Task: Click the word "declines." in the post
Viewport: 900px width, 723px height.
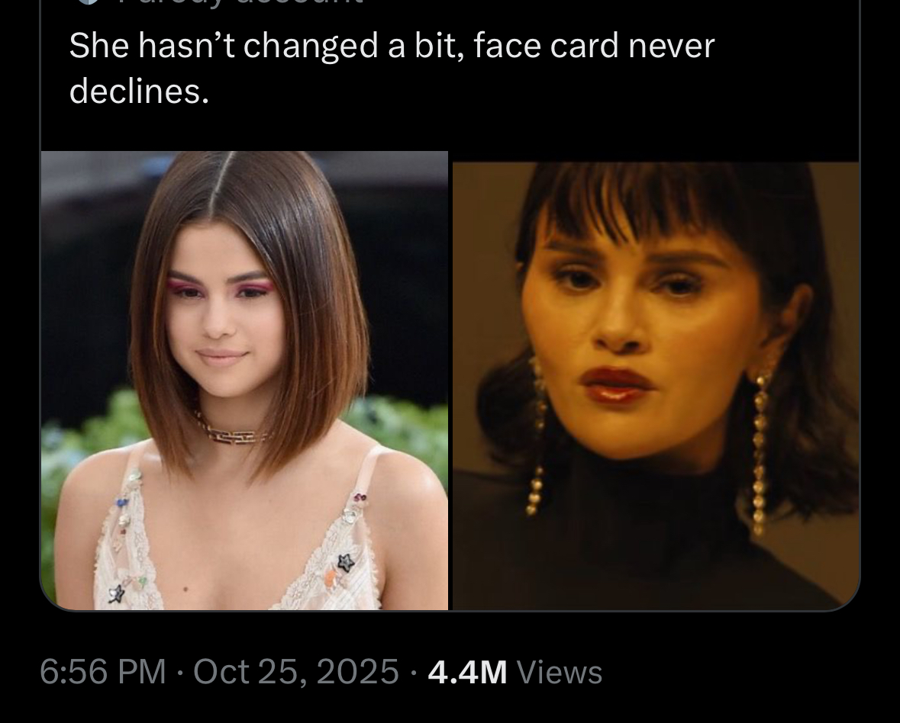Action: (140, 92)
